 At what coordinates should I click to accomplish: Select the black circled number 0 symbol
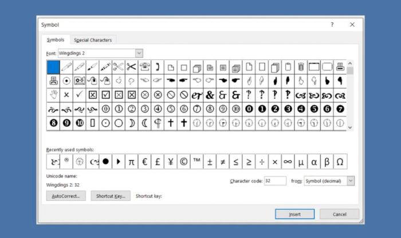[249, 109]
